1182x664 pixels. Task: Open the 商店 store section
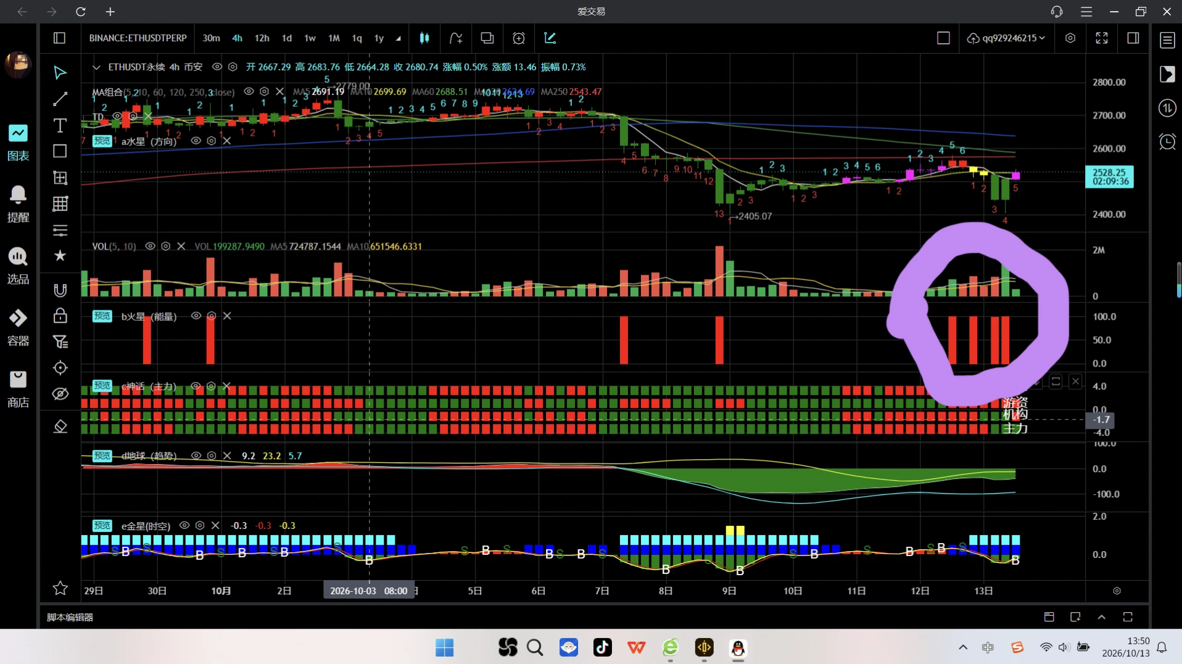18,389
